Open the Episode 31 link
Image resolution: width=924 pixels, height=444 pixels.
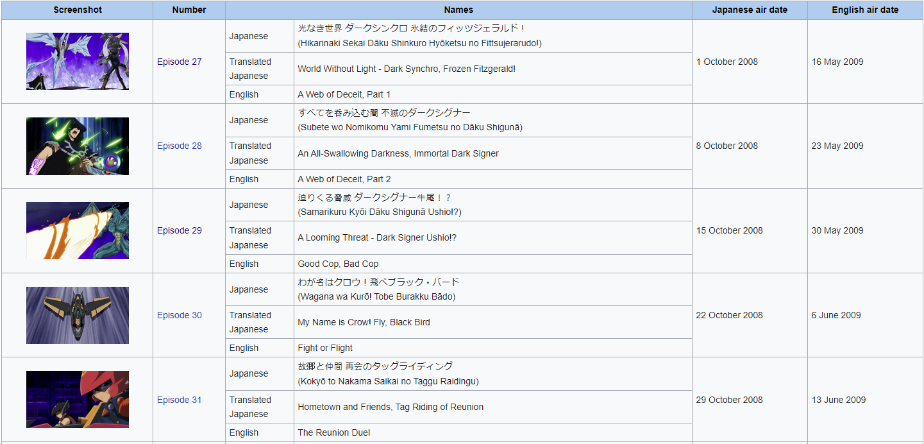[x=179, y=400]
